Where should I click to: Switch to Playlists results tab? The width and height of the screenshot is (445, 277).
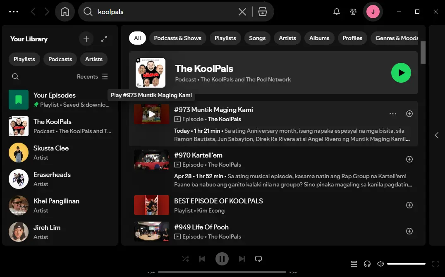click(225, 38)
